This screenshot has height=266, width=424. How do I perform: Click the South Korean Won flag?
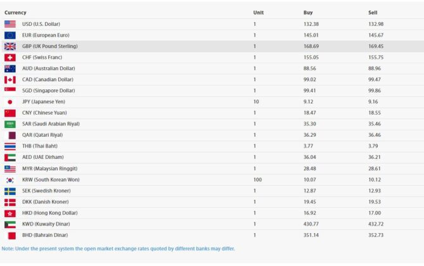point(10,179)
